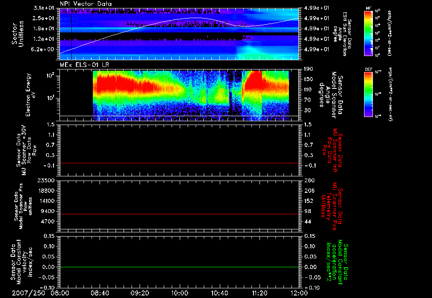
Task: Click the "18800" scanner position tick
Action: pos(46,191)
